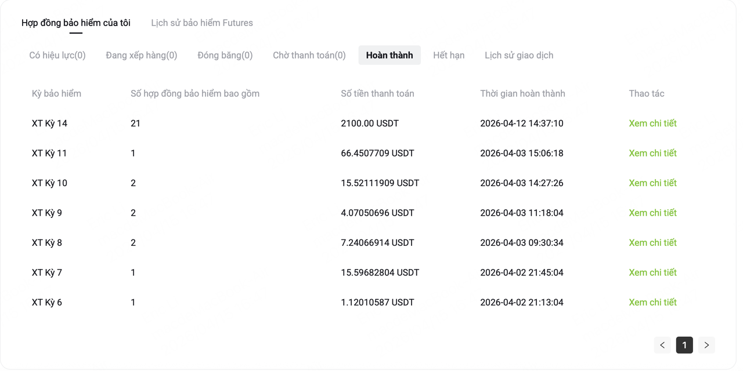Click the 15.52111909 USDT amount
Viewport: 743px width, 371px height.
coord(380,183)
